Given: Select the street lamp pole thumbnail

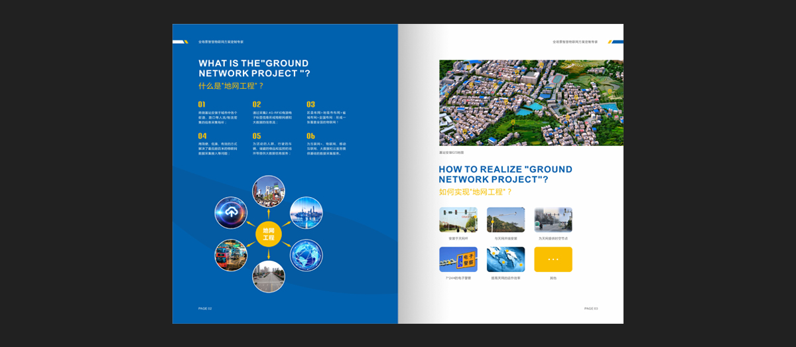Looking at the screenshot, I should (505, 220).
